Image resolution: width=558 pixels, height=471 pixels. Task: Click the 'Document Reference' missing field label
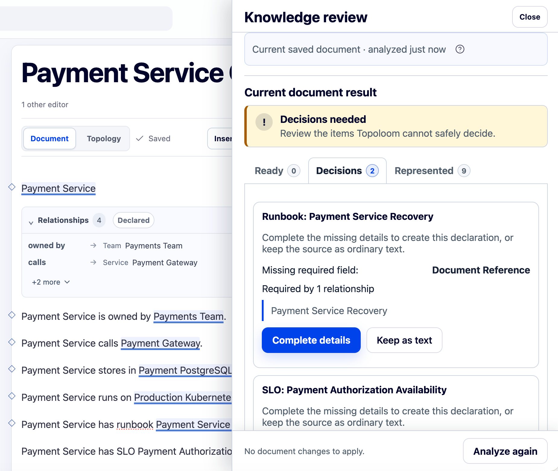(x=481, y=270)
